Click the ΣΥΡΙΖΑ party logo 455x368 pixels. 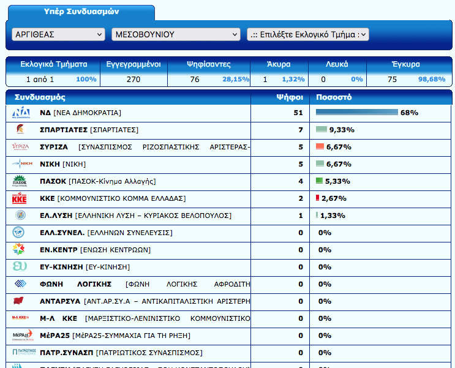21,147
